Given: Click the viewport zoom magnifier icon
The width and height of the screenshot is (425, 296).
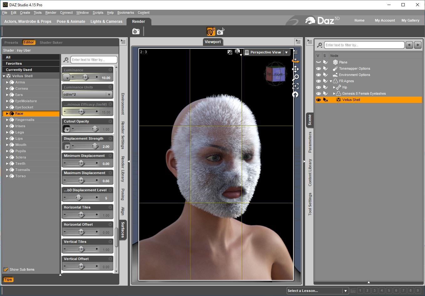Looking at the screenshot, I should [295, 78].
